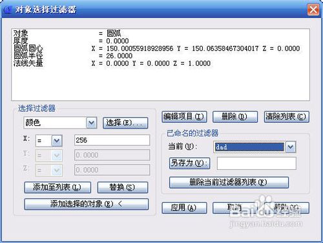Click the 编辑项目(I) button
323x243 pixels.
coord(184,117)
